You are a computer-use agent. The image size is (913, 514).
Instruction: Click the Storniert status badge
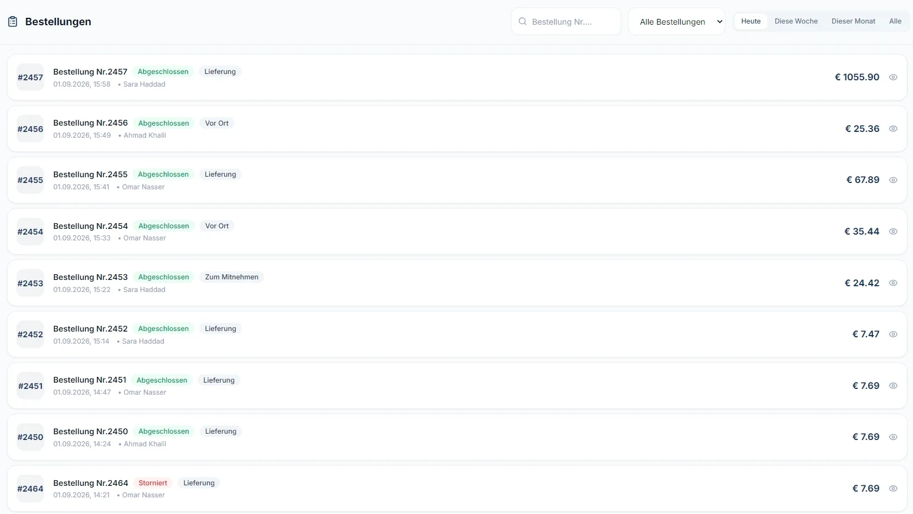coord(153,483)
